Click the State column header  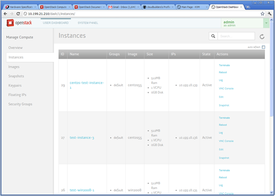[x=206, y=54]
